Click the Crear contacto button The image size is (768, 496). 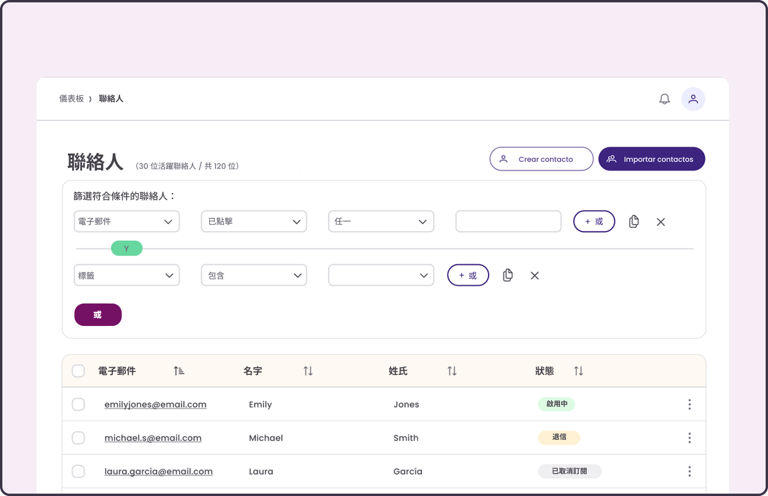click(x=541, y=159)
